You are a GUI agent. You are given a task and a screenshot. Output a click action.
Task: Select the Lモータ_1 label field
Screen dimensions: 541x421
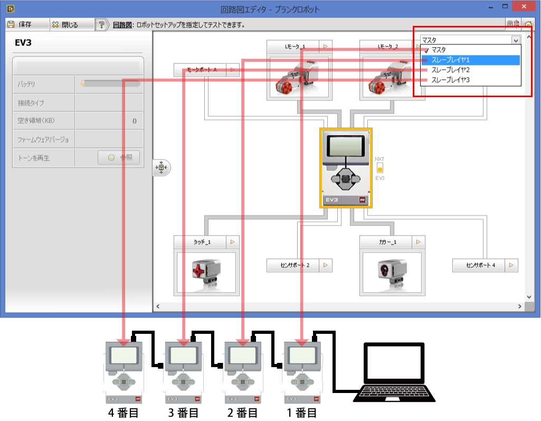pyautogui.click(x=293, y=46)
